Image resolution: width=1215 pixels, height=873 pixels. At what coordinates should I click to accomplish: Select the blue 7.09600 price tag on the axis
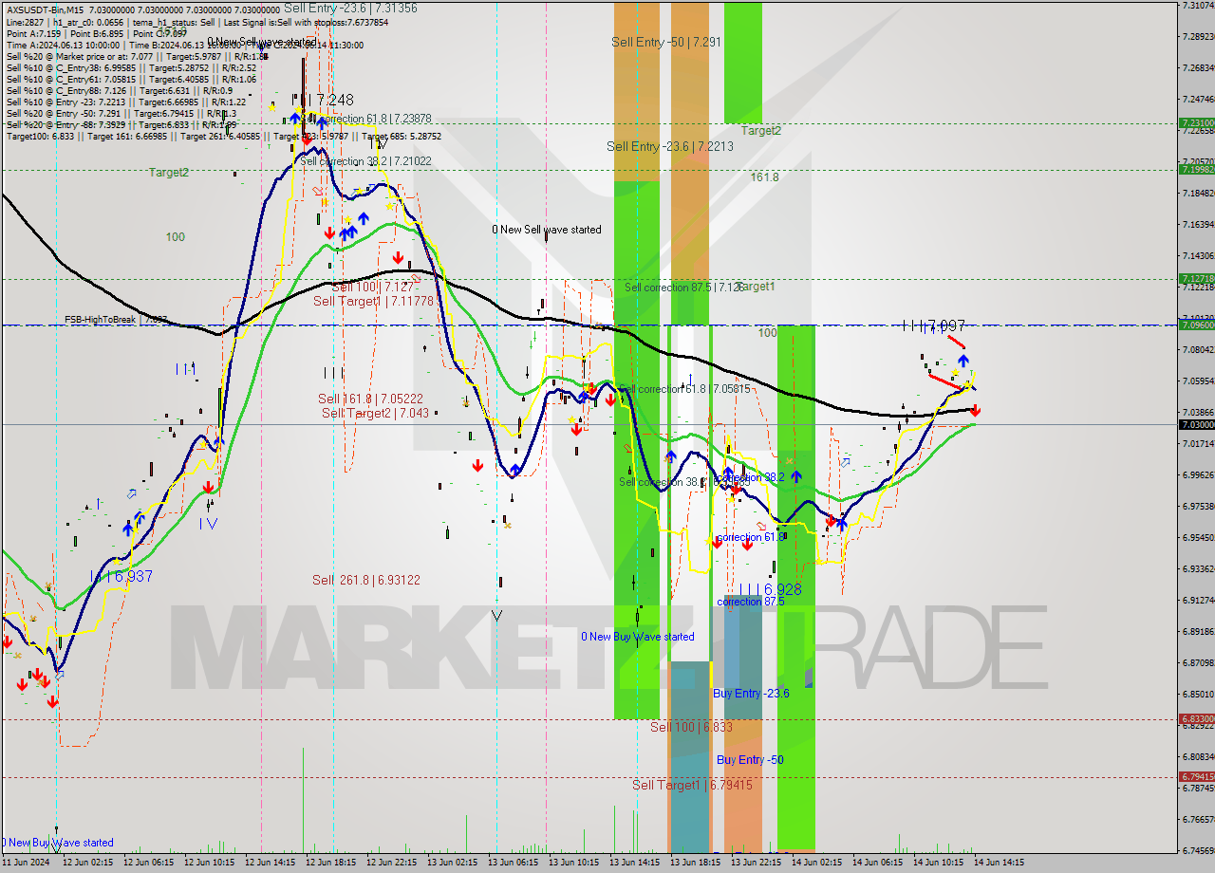tap(1196, 325)
